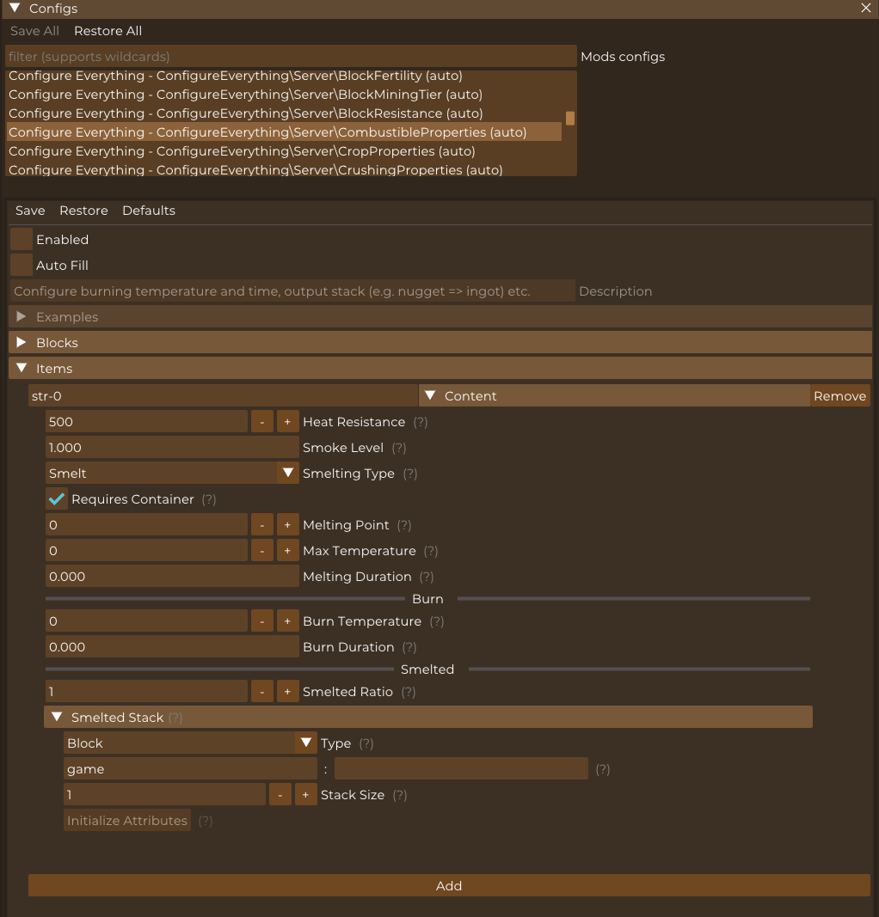Increase Heat Resistance with plus button
The image size is (879, 917).
(x=287, y=422)
